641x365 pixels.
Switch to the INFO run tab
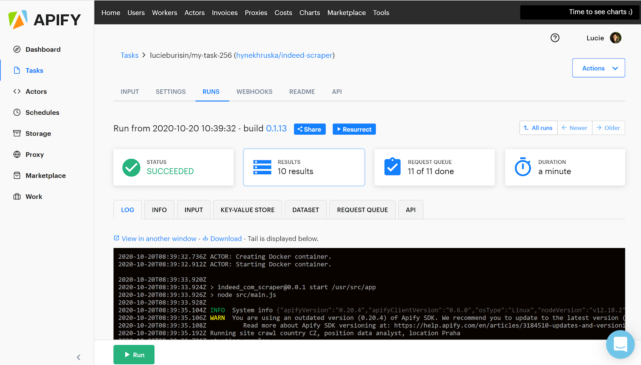[159, 210]
